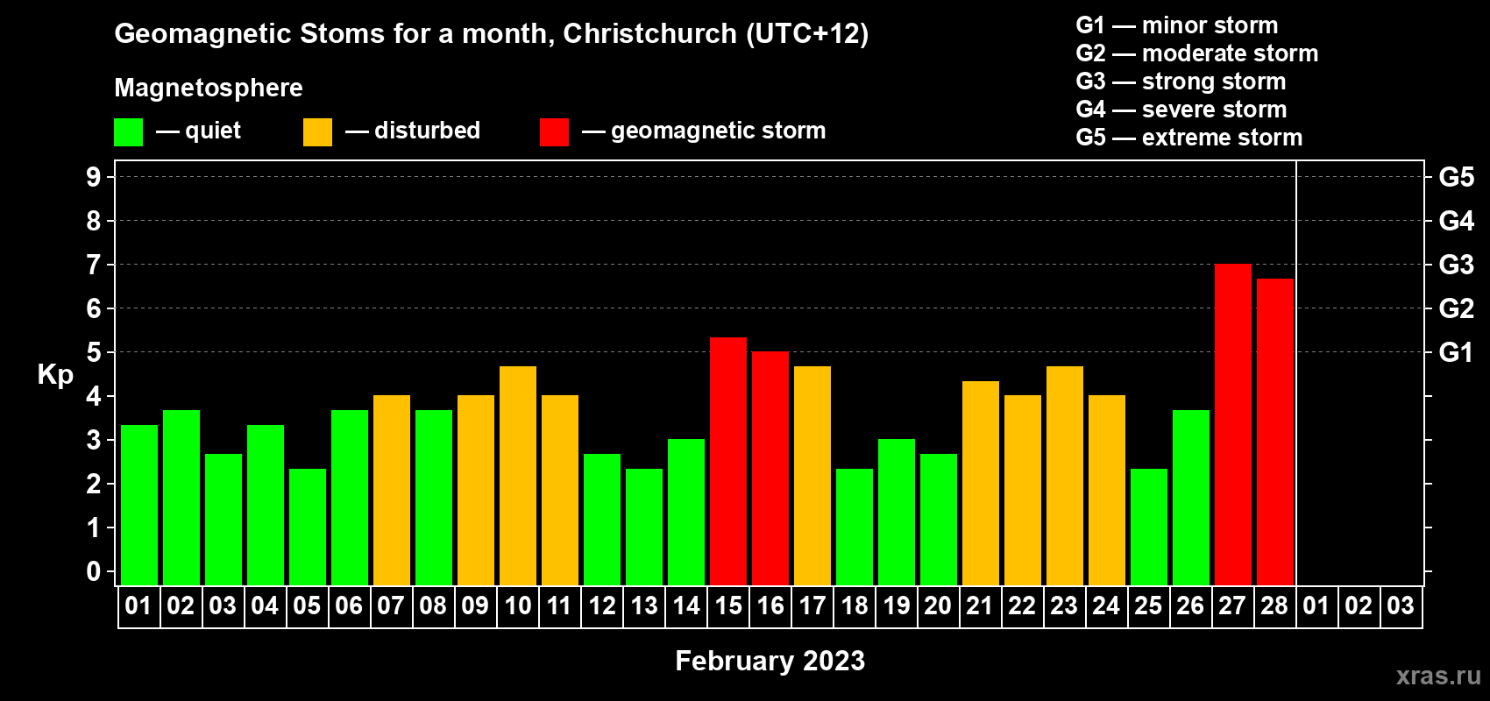This screenshot has width=1490, height=701.
Task: Click the G4 label on right axis
Action: click(x=1457, y=221)
